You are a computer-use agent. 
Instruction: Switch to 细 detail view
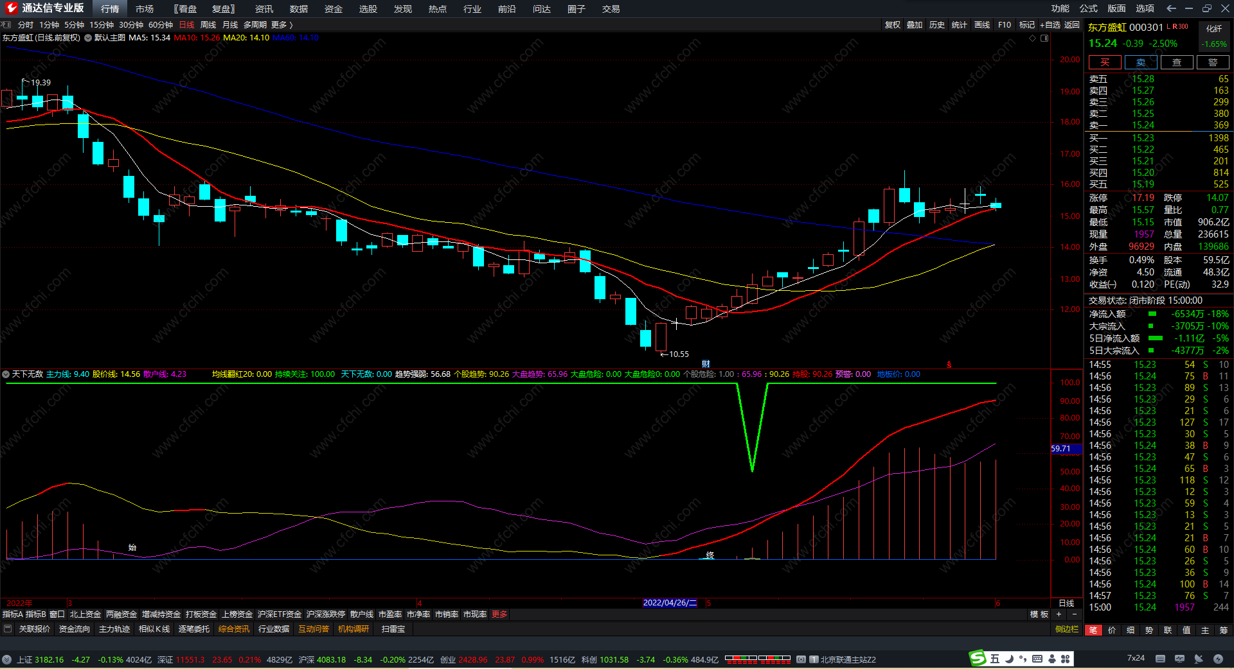1131,630
